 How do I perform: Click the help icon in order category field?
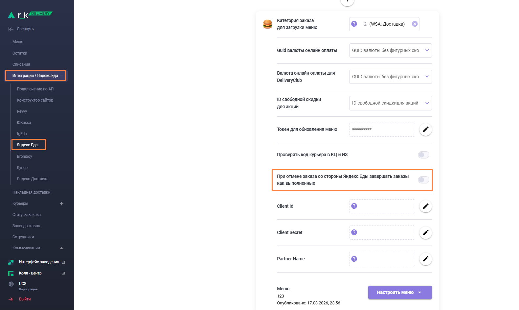coord(354,24)
